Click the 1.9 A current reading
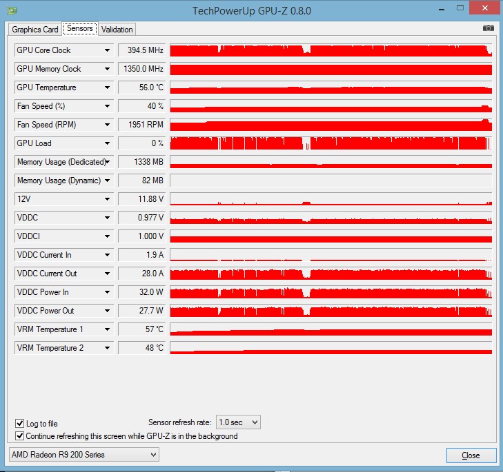503x472 pixels. pyautogui.click(x=141, y=255)
